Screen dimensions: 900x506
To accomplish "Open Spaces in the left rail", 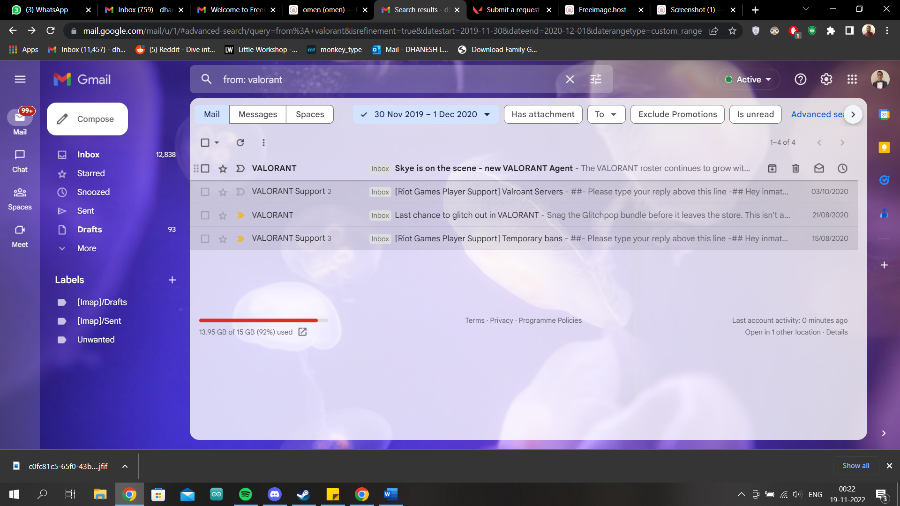I will (20, 199).
